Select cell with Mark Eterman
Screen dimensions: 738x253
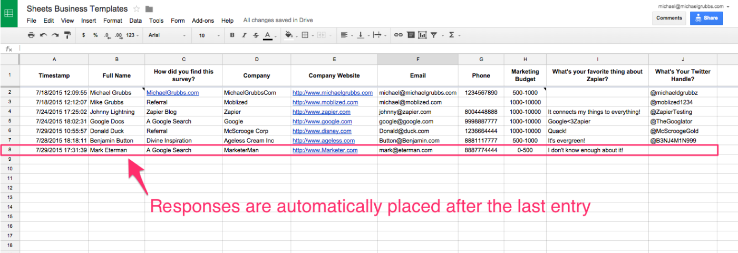point(116,150)
